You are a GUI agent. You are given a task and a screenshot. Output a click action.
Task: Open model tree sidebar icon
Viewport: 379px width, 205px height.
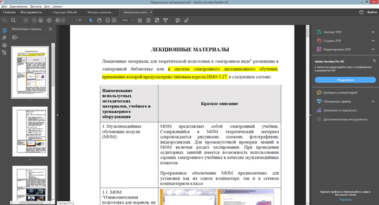tap(4, 52)
